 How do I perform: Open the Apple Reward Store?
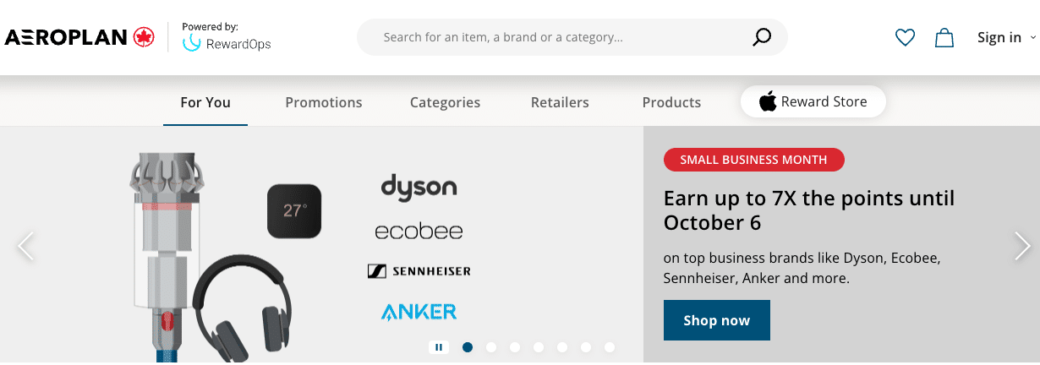point(813,102)
